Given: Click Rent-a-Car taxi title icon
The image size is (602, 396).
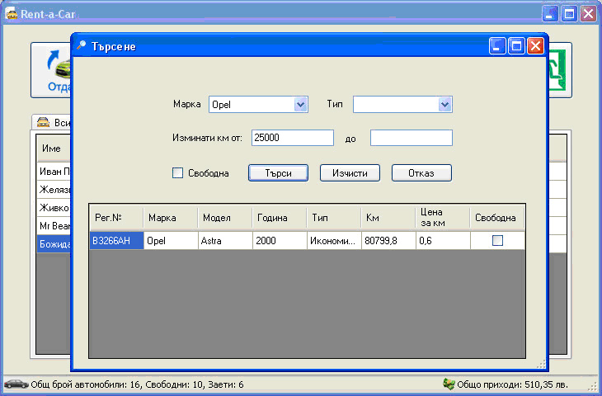Looking at the screenshot, I should (x=12, y=13).
